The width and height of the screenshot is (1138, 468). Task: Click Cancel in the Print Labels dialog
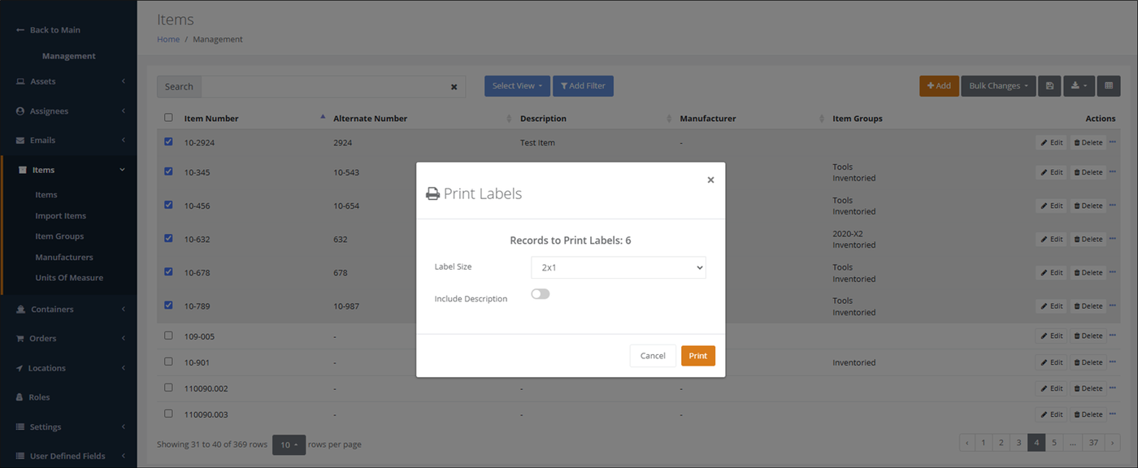(x=653, y=356)
